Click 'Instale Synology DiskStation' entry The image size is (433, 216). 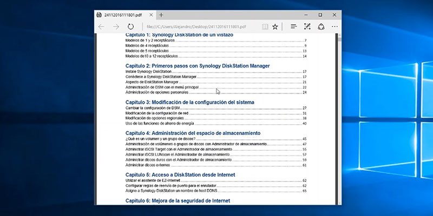point(216,72)
